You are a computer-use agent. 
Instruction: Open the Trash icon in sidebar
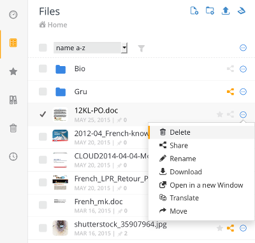[13, 128]
